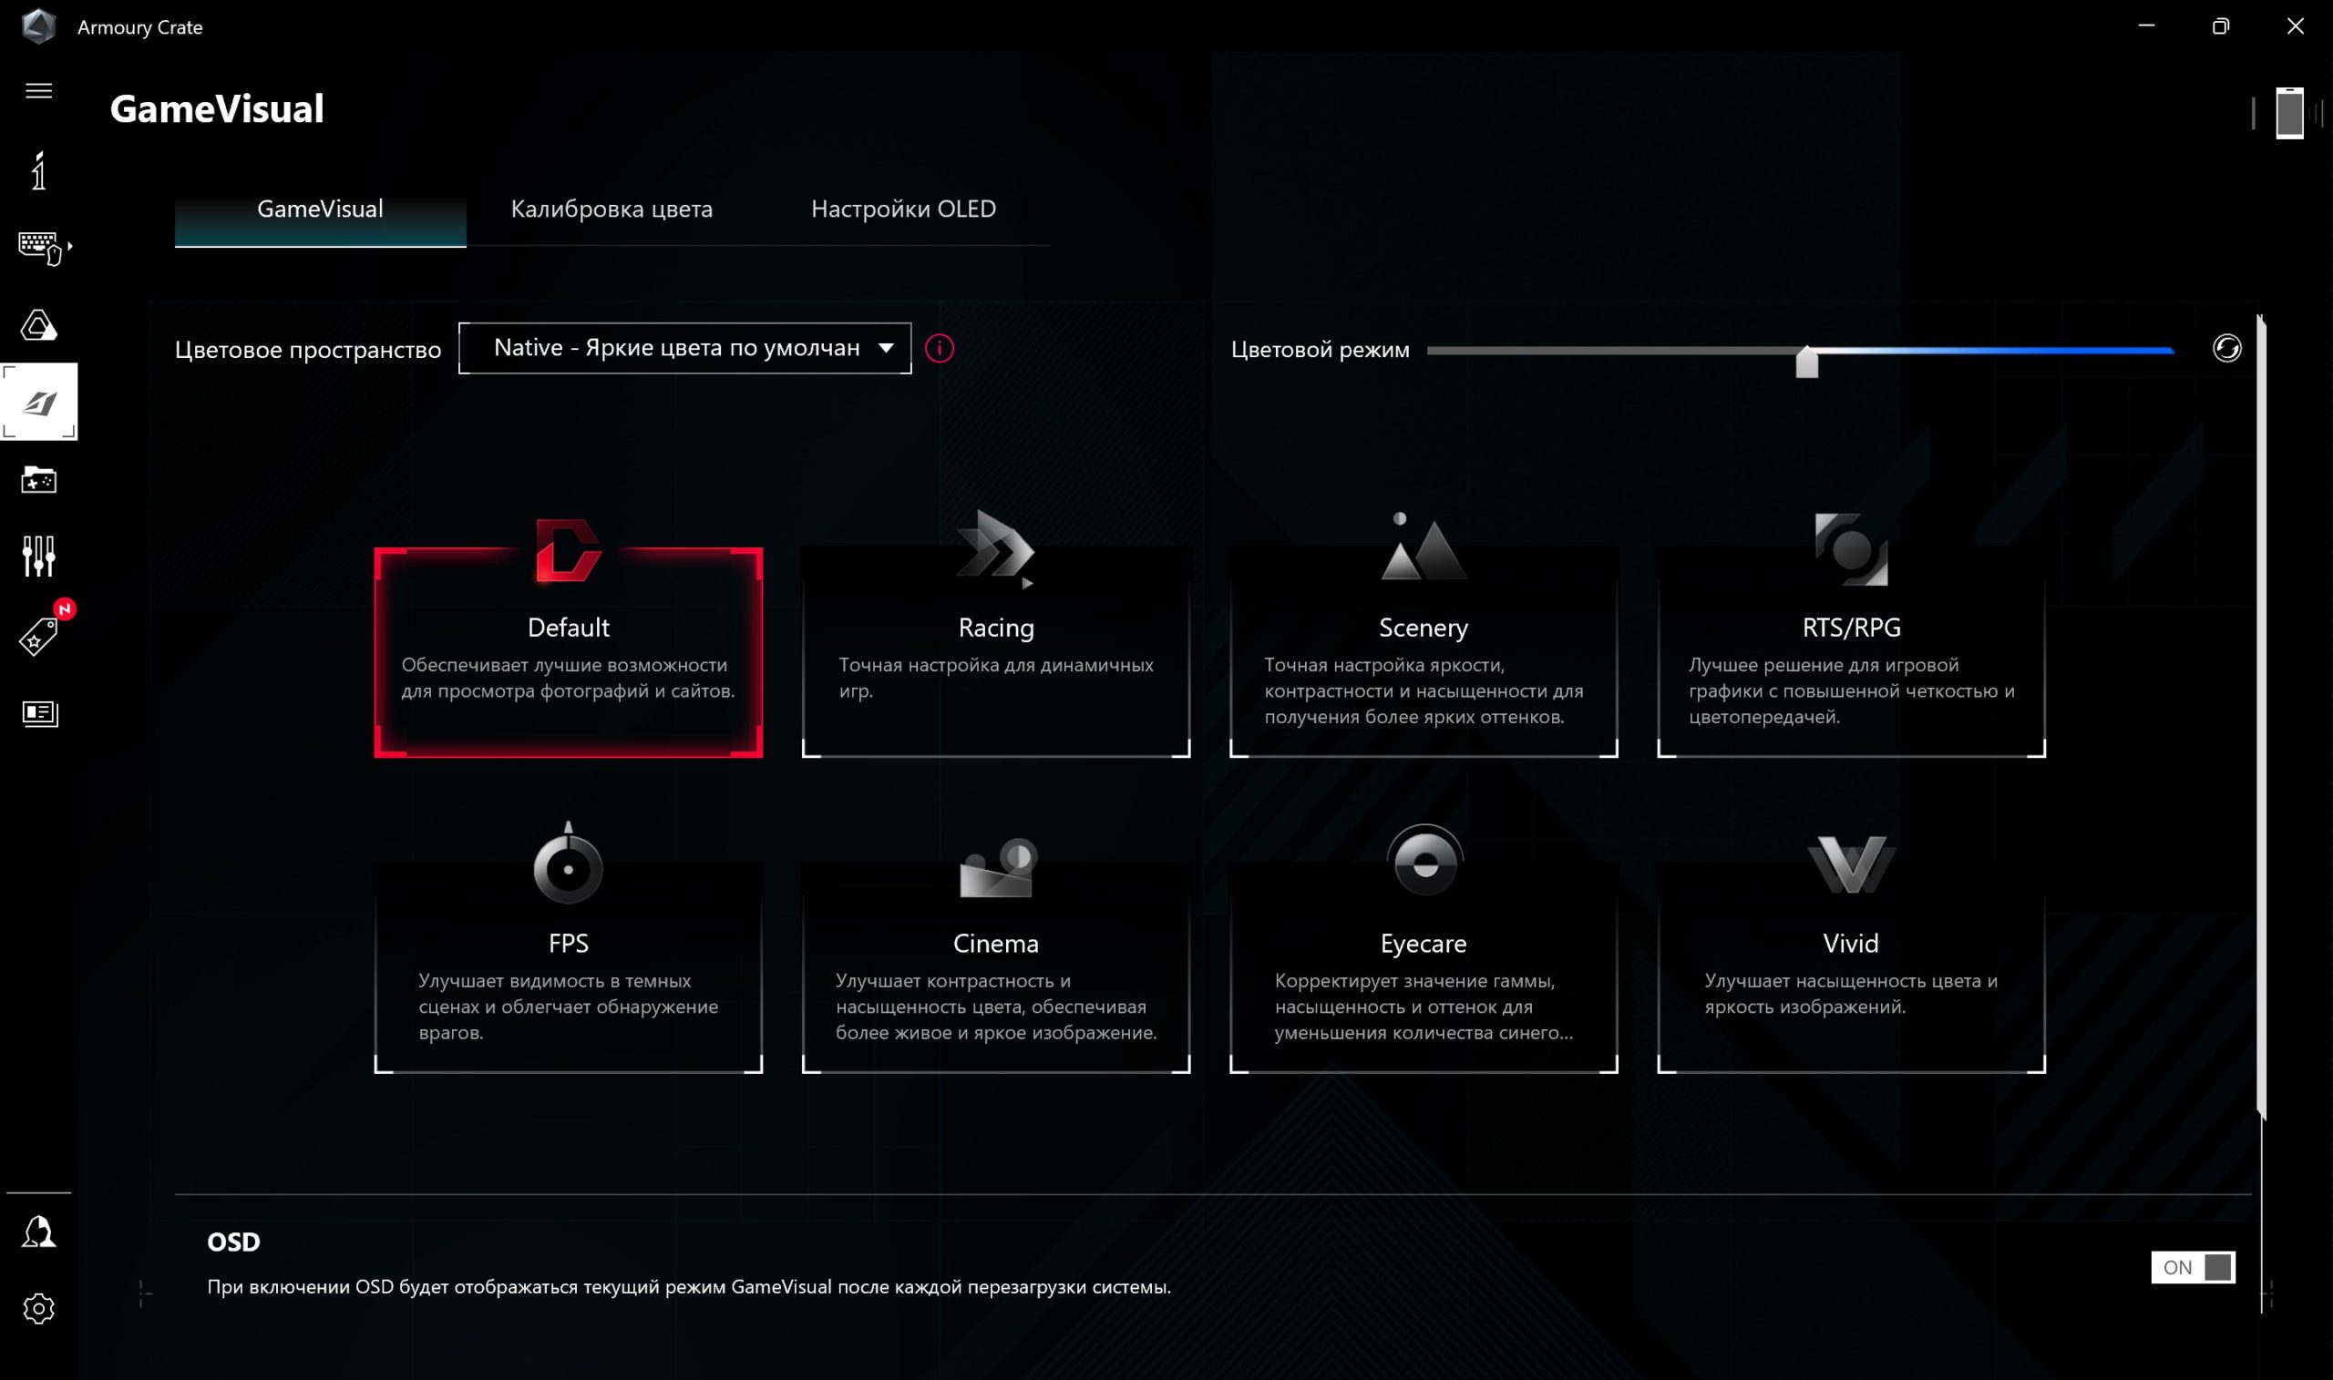Click the Armoury Crate window title
The height and width of the screenshot is (1380, 2333).
[139, 27]
